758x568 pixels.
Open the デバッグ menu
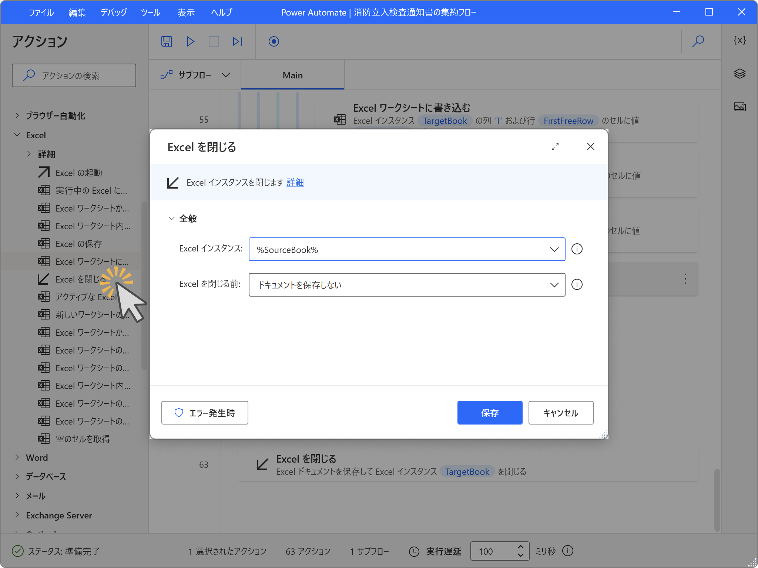[x=114, y=12]
